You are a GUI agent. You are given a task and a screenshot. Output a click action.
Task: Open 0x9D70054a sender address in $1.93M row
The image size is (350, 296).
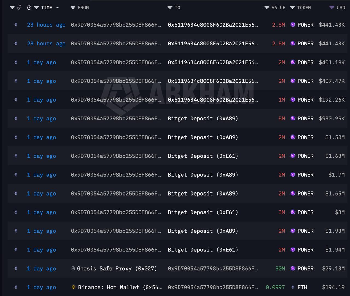point(116,231)
